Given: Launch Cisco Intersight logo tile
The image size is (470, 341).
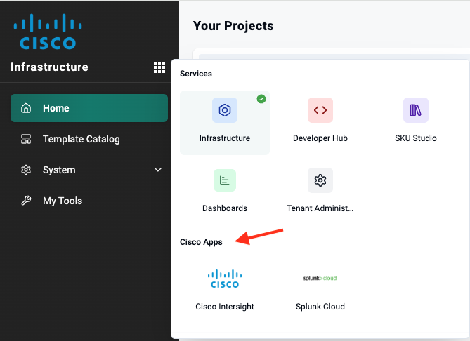Looking at the screenshot, I should click(x=225, y=279).
